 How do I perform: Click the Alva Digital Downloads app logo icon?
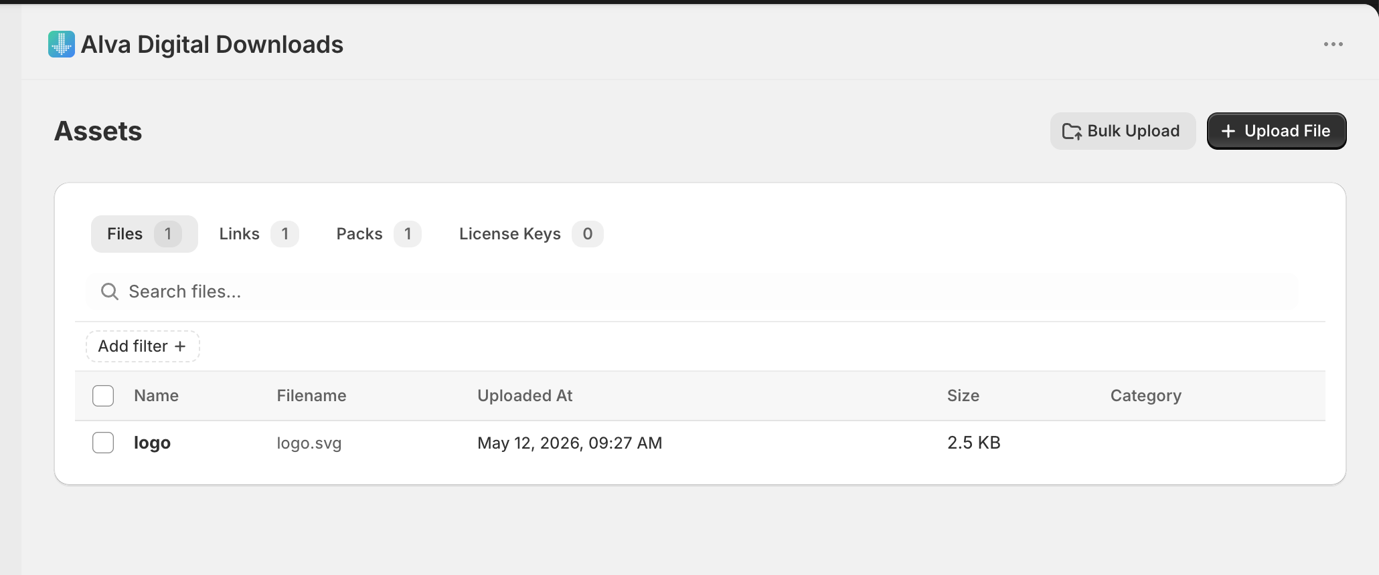62,44
